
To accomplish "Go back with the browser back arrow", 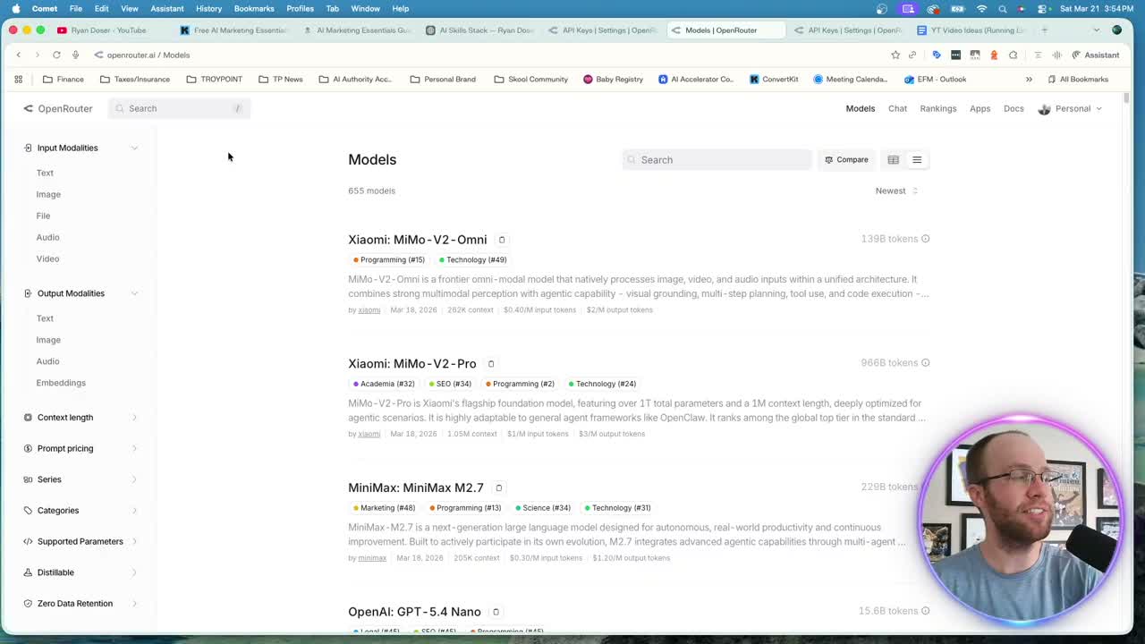I will click(x=18, y=55).
